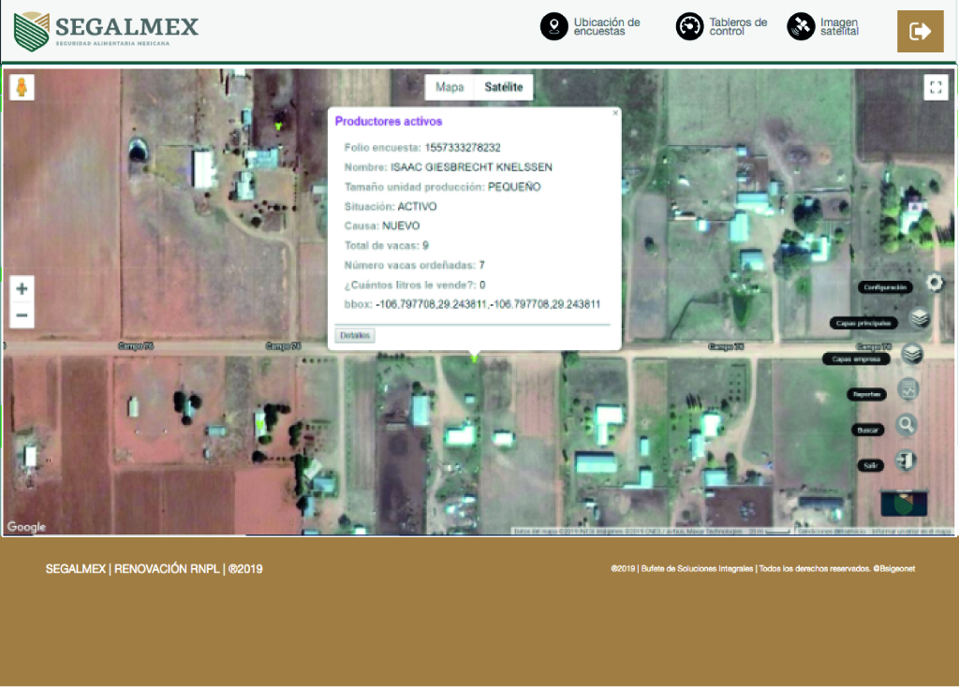
Task: Open the Capas empresa layers icon
Action: [912, 354]
